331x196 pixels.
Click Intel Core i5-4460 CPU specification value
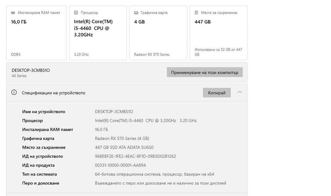(x=146, y=121)
